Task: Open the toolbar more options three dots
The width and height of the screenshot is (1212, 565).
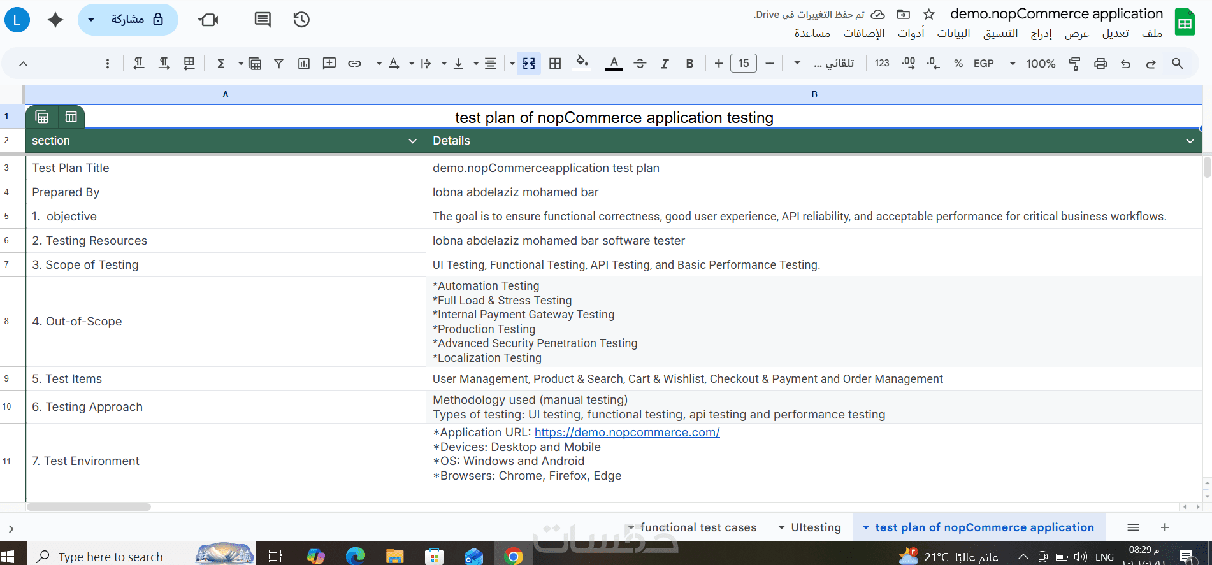Action: [108, 64]
